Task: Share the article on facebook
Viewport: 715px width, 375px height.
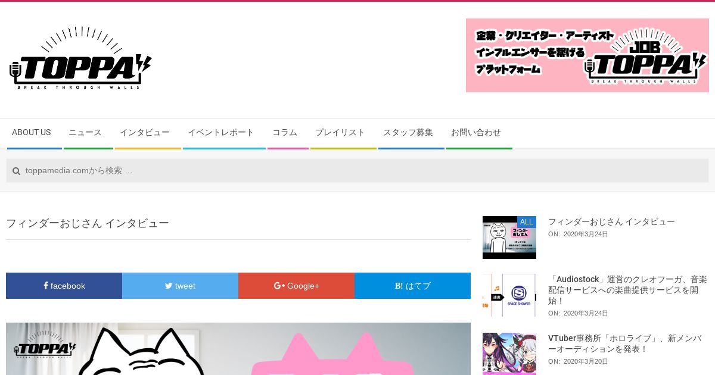Action: click(x=64, y=286)
